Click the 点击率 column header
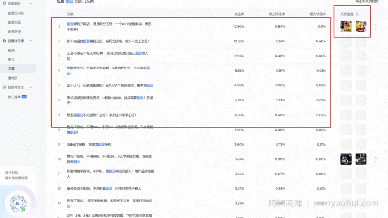Image resolution: width=388 pixels, height=218 pixels. (x=239, y=14)
